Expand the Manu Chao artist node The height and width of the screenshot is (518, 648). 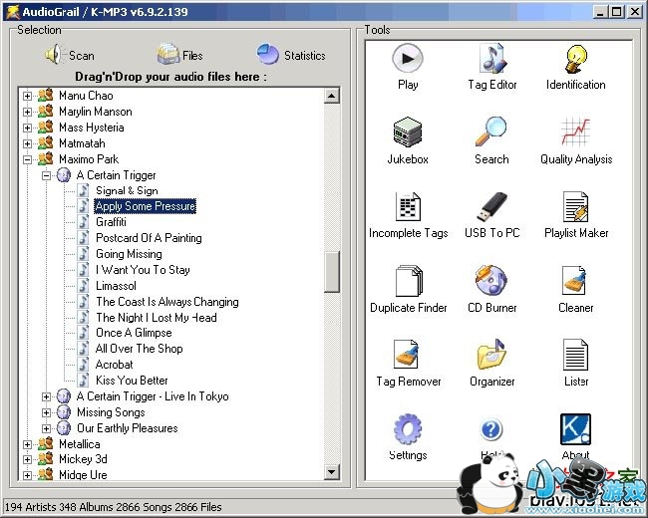point(27,96)
